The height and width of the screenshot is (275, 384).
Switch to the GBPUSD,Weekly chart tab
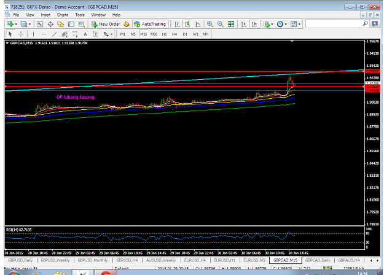(x=55, y=260)
